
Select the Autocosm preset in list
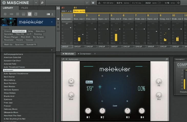coord(27,70)
